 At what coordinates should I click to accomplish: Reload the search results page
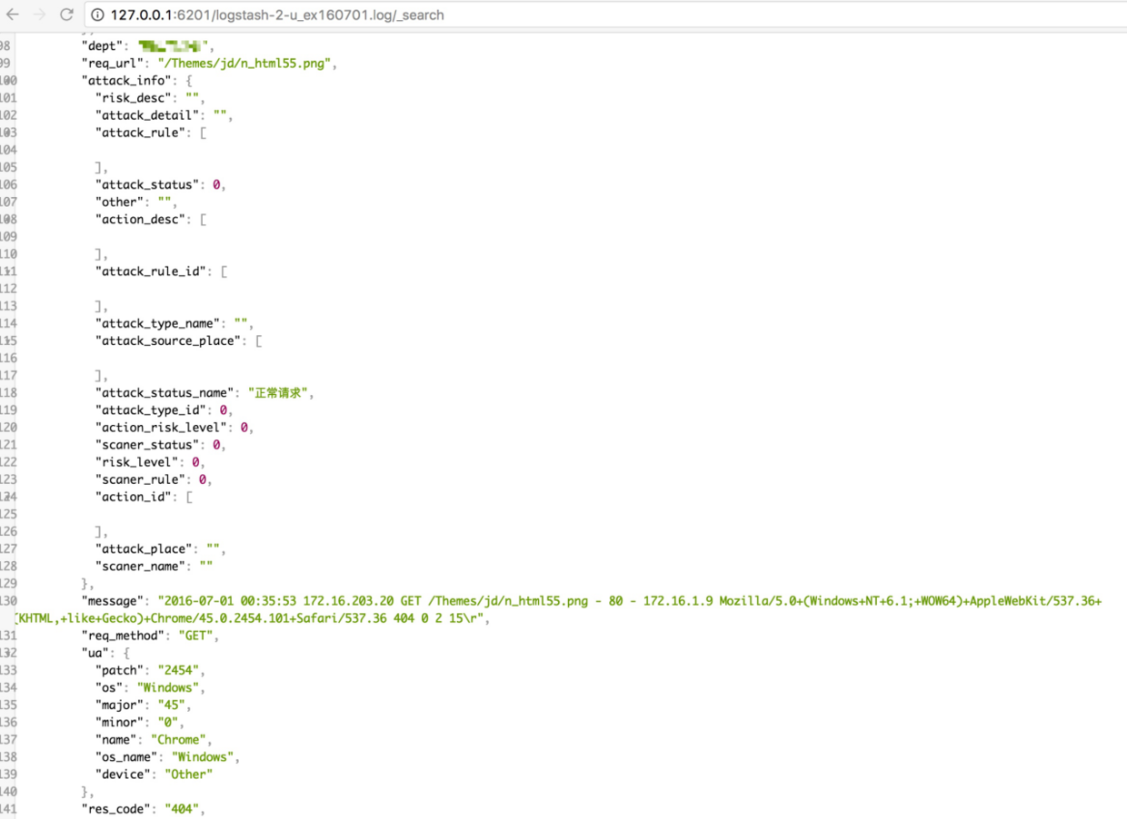coord(66,15)
